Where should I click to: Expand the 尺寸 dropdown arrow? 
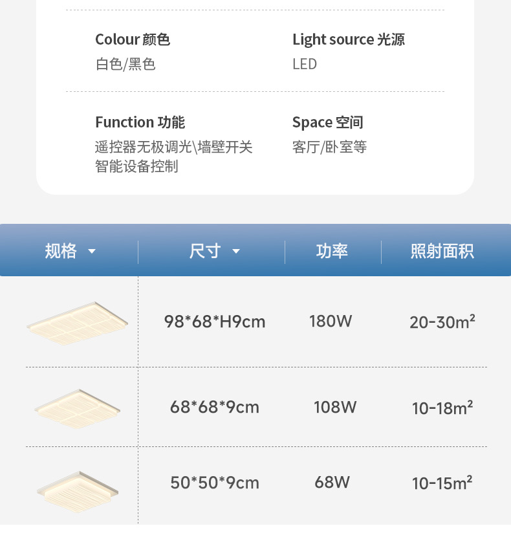236,252
